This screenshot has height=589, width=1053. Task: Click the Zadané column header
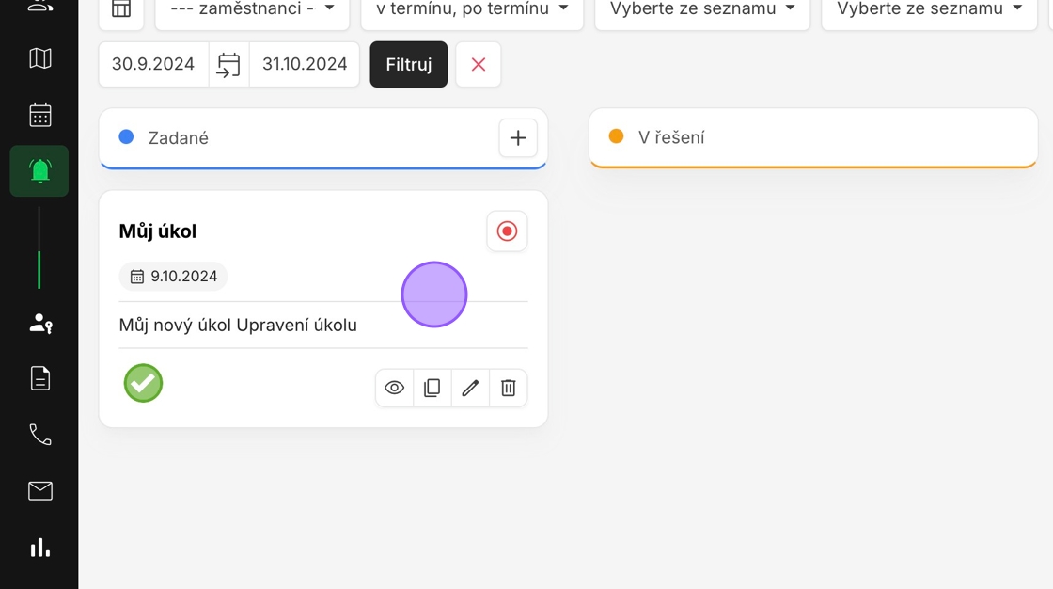[x=323, y=137]
